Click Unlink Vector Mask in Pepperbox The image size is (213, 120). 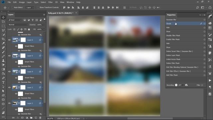click(x=173, y=59)
